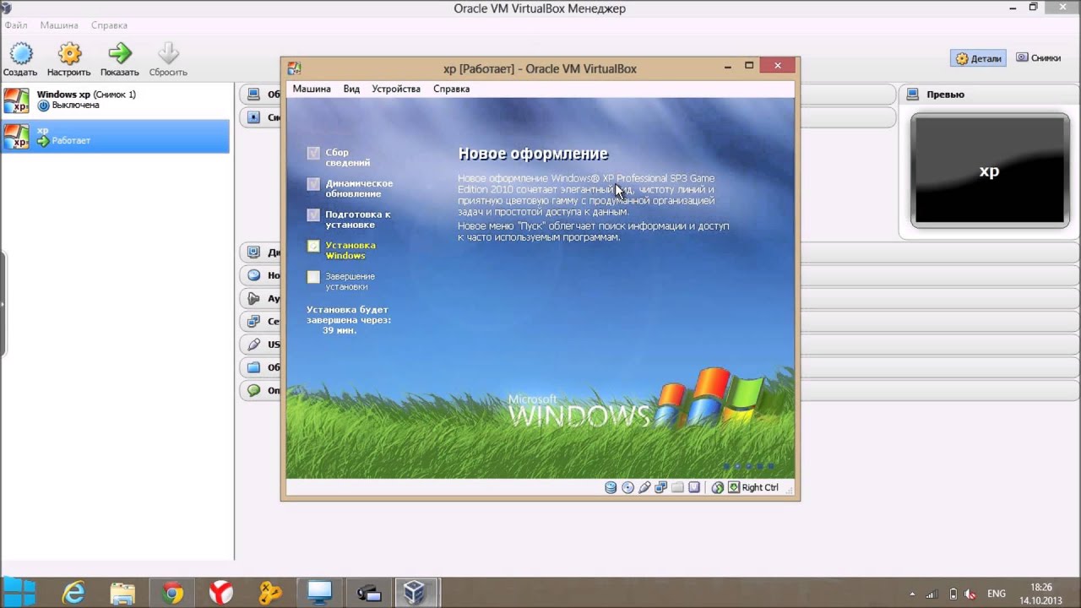Click the Завершение установки setup step
Image resolution: width=1081 pixels, height=608 pixels.
click(x=341, y=281)
